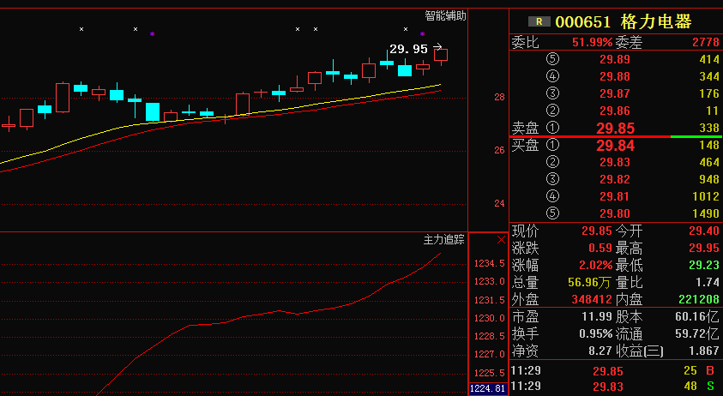Open the 智能辅助 label on the chart
The image size is (723, 396).
point(445,16)
